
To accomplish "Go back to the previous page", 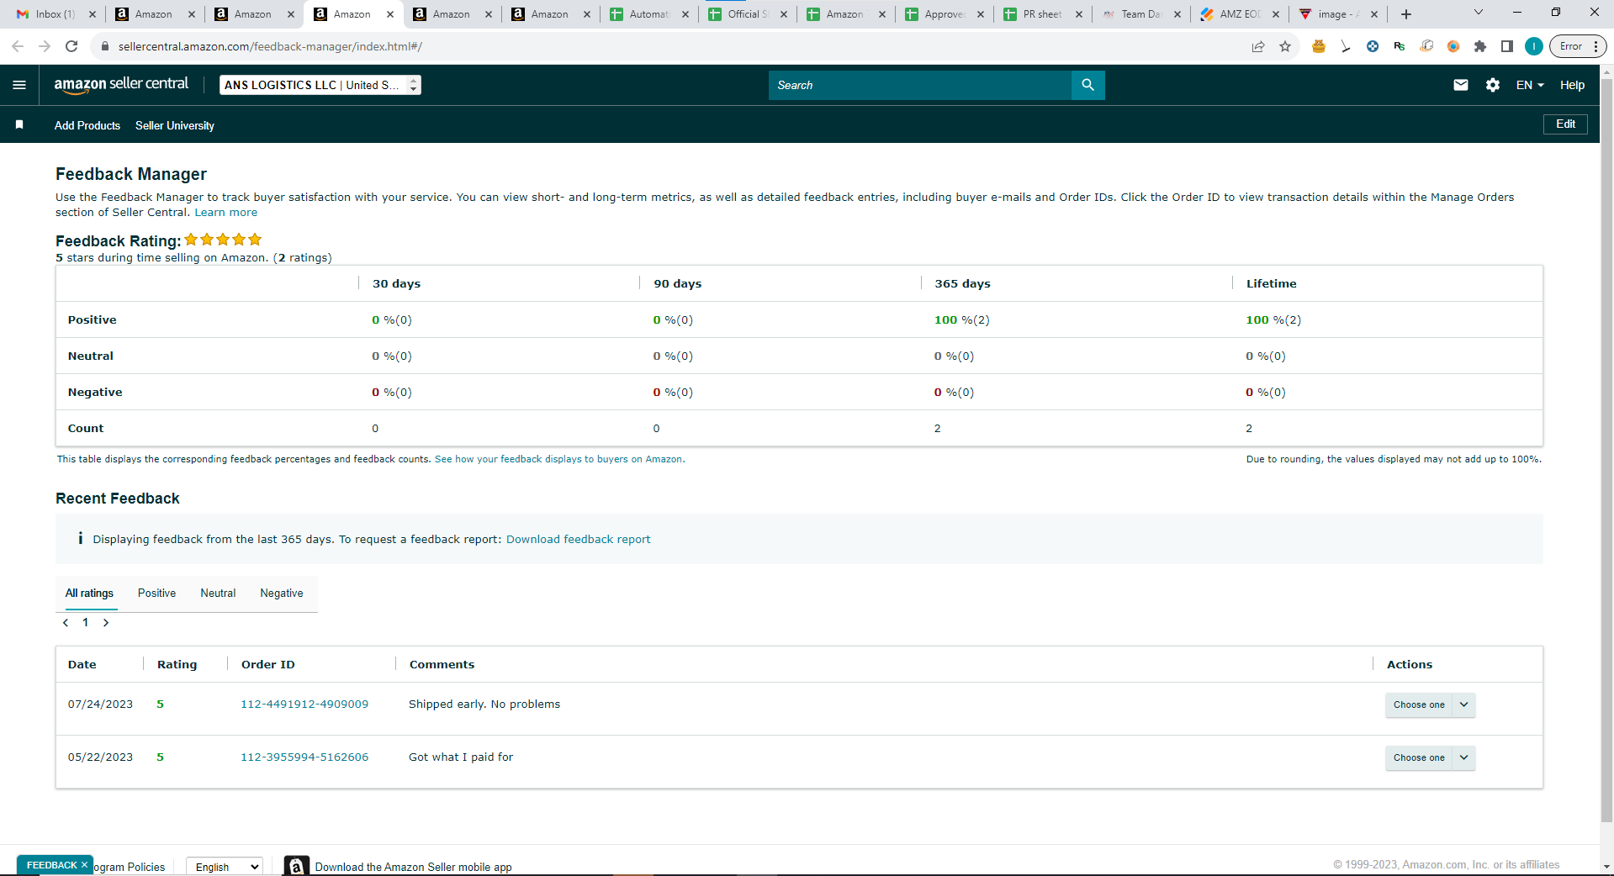I will tap(18, 46).
